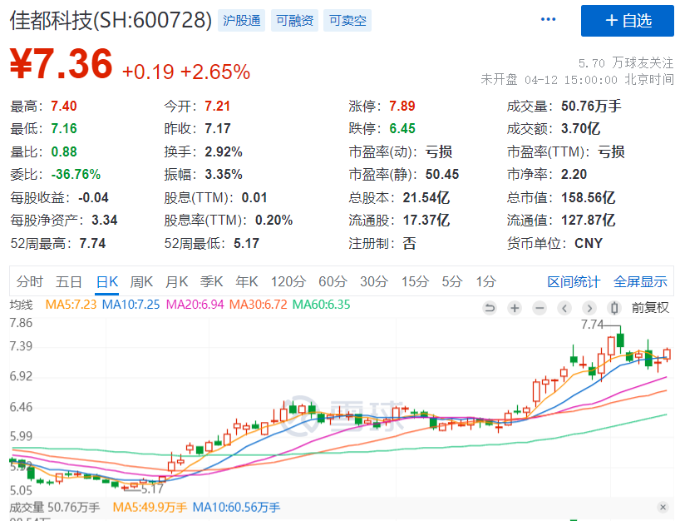
Task: Click the 成交量 value 50.76万手 in stats
Action: (591, 106)
